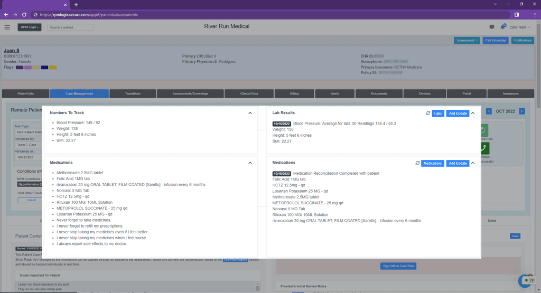The width and height of the screenshot is (541, 293).
Task: Click the dark blue patient flag swatch
Action: pos(44,67)
